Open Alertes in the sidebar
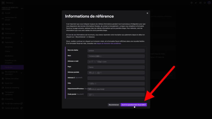212x119 pixels. pos(8,24)
